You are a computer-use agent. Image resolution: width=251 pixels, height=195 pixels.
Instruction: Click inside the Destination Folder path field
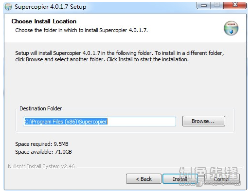(x=99, y=122)
